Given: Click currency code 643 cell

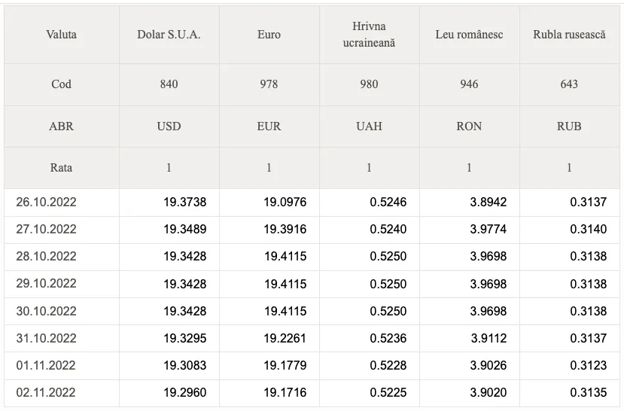Looking at the screenshot, I should (x=569, y=84).
